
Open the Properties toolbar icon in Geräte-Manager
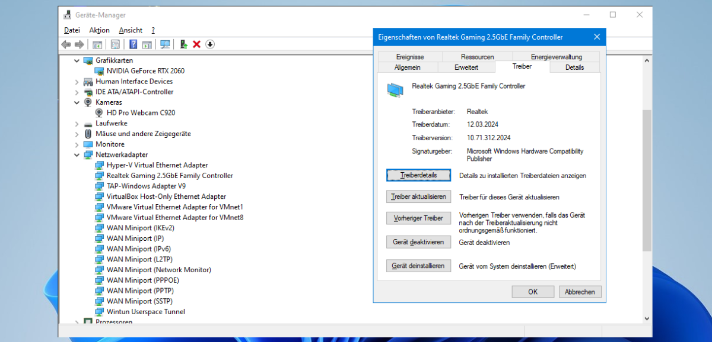[115, 44]
